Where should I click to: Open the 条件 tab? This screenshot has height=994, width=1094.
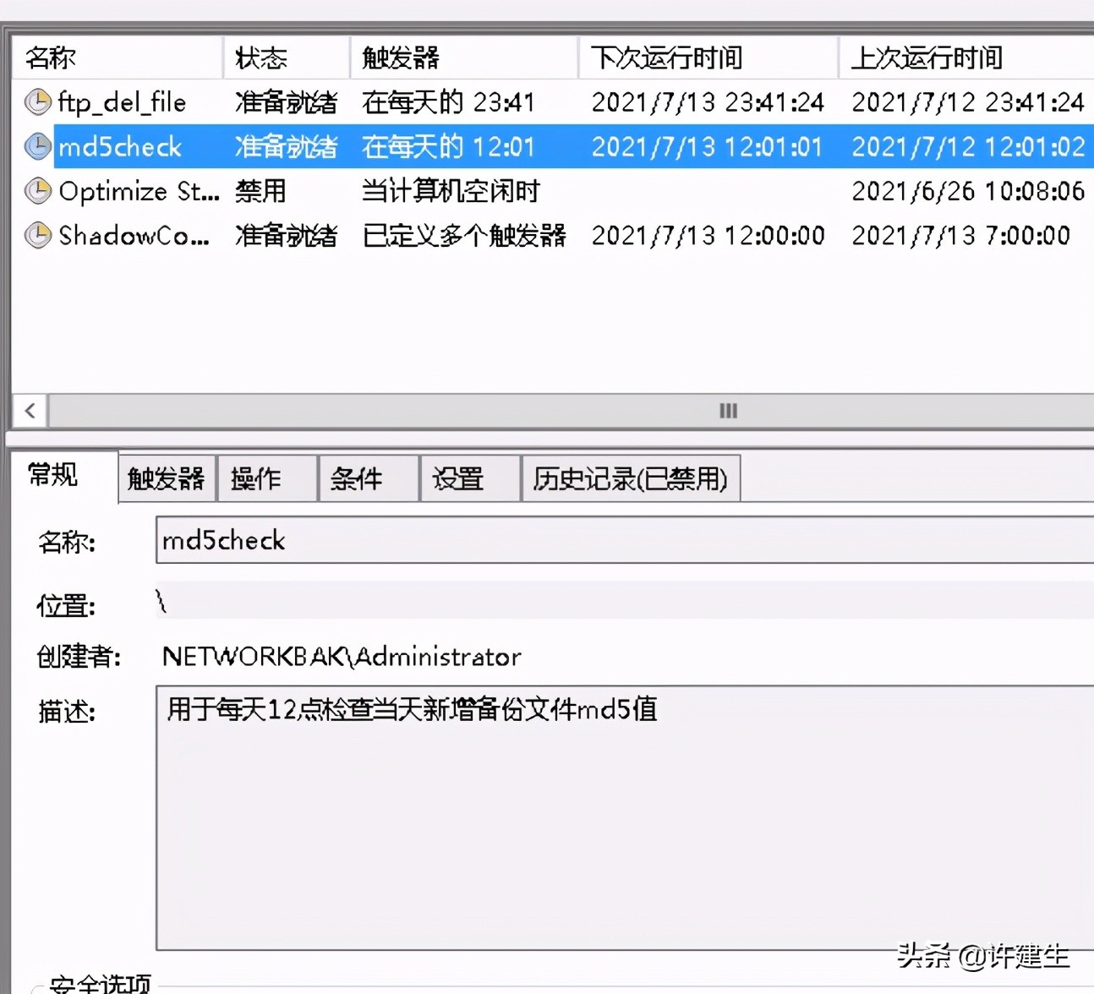tap(368, 478)
